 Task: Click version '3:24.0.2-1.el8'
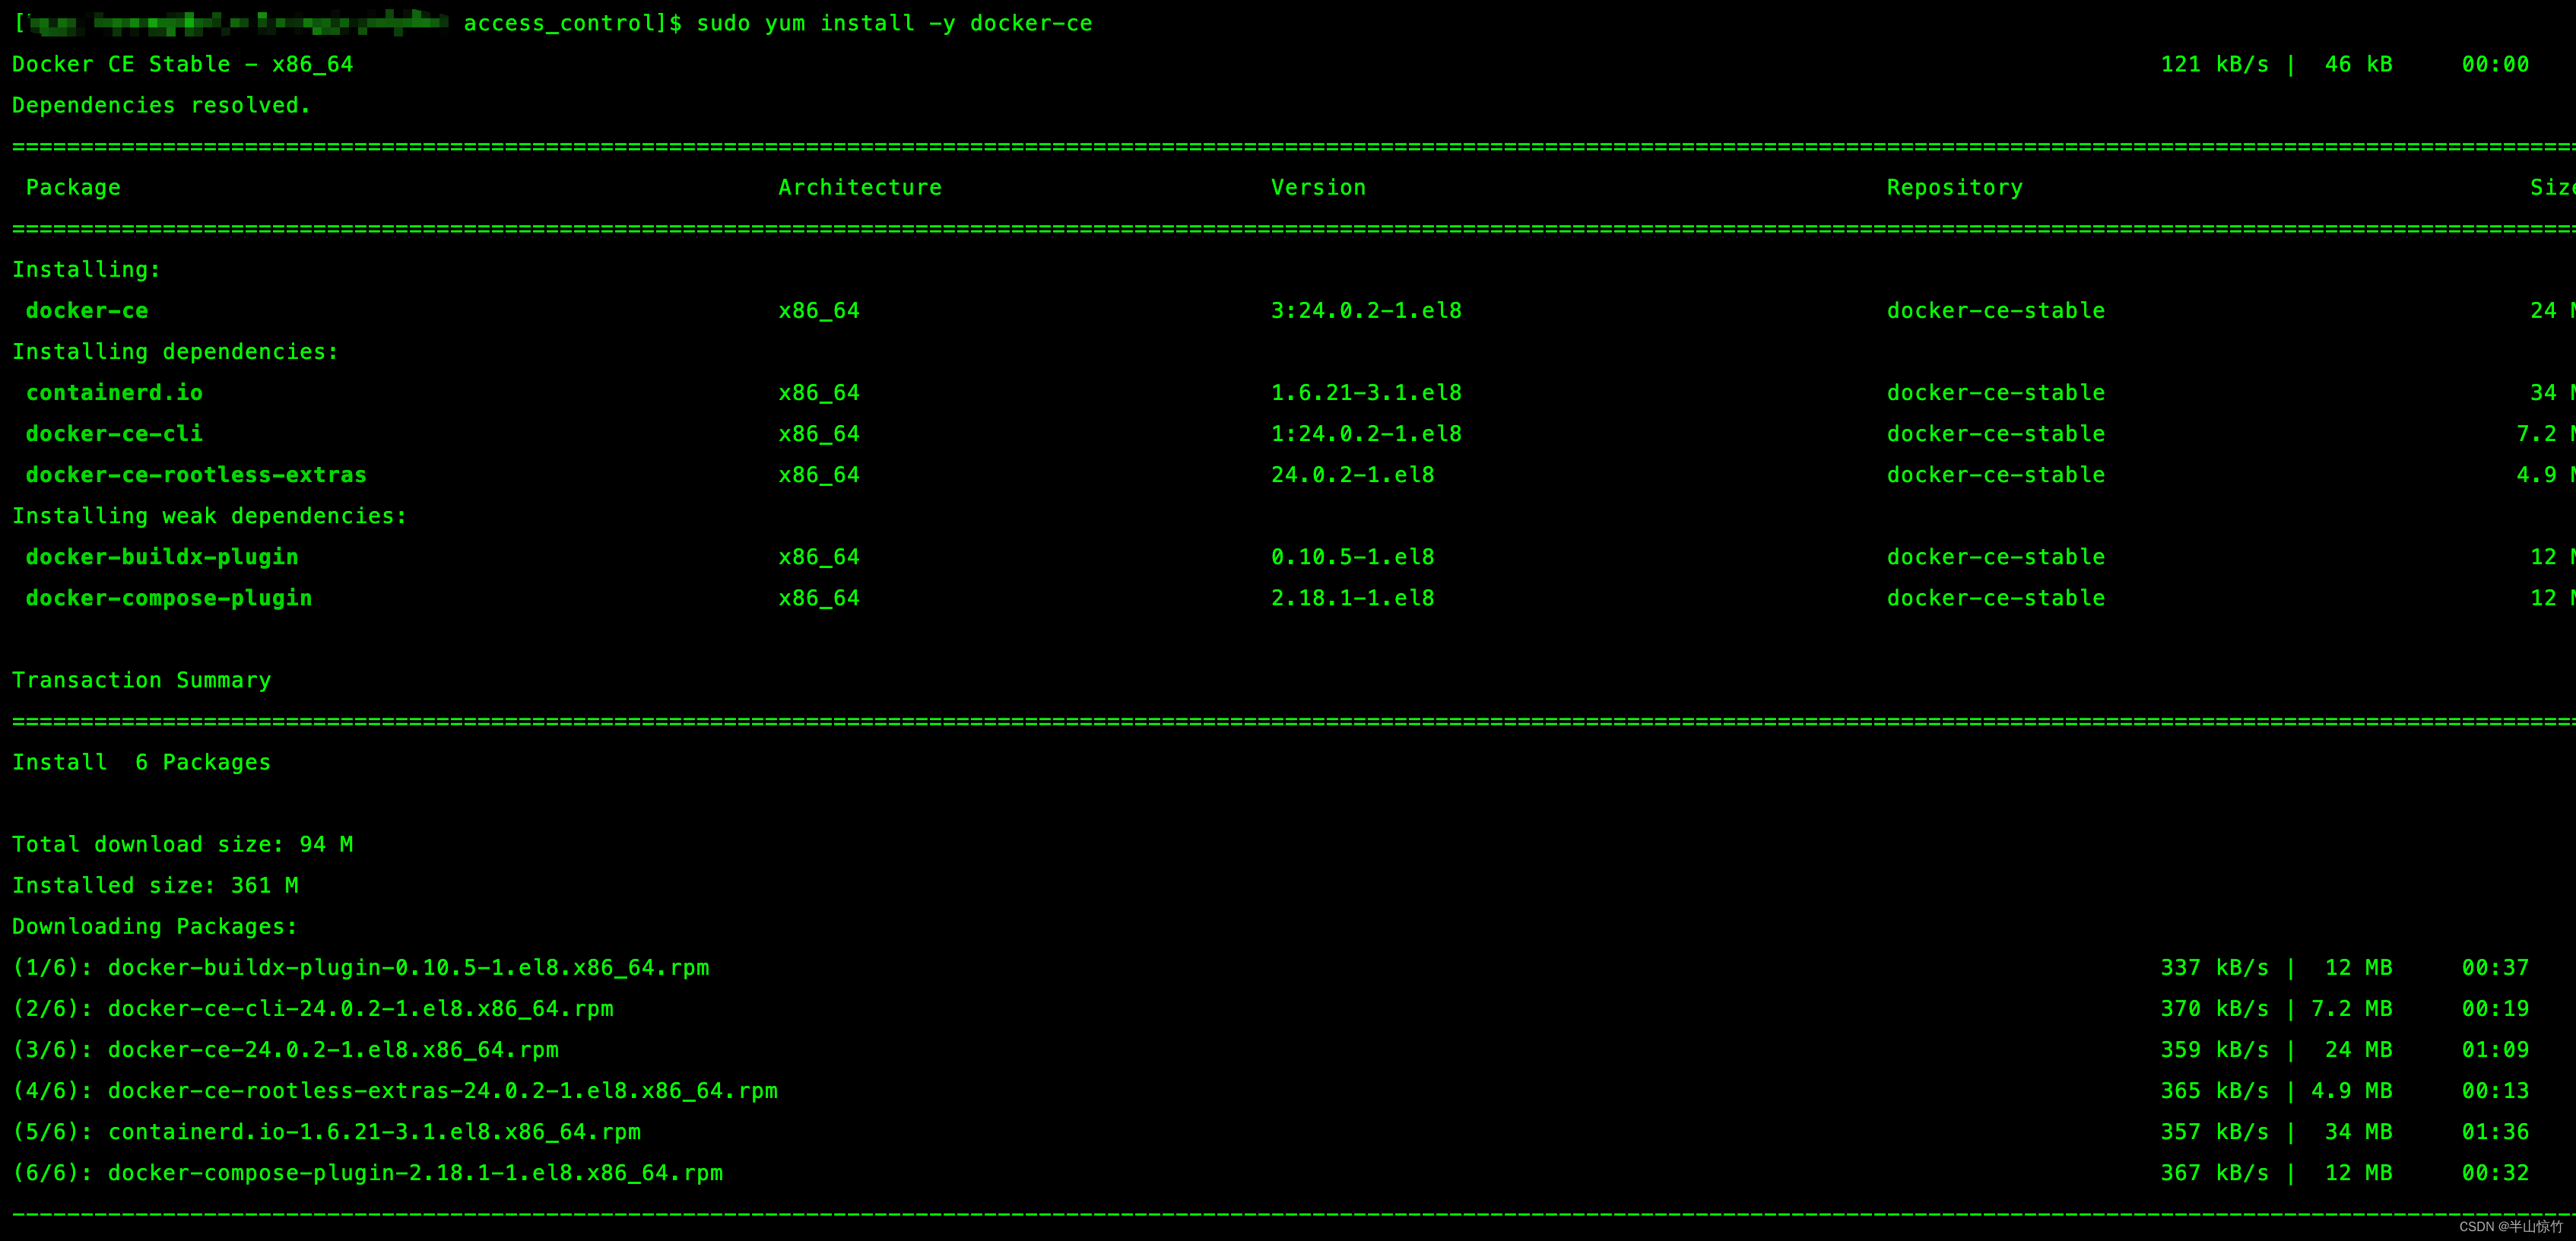pyautogui.click(x=1366, y=311)
